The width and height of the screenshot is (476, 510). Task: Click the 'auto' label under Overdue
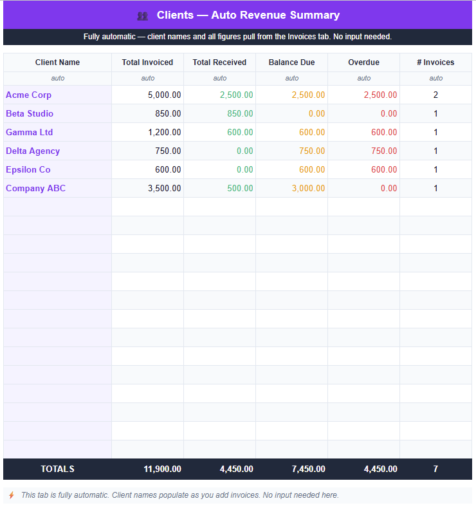364,78
